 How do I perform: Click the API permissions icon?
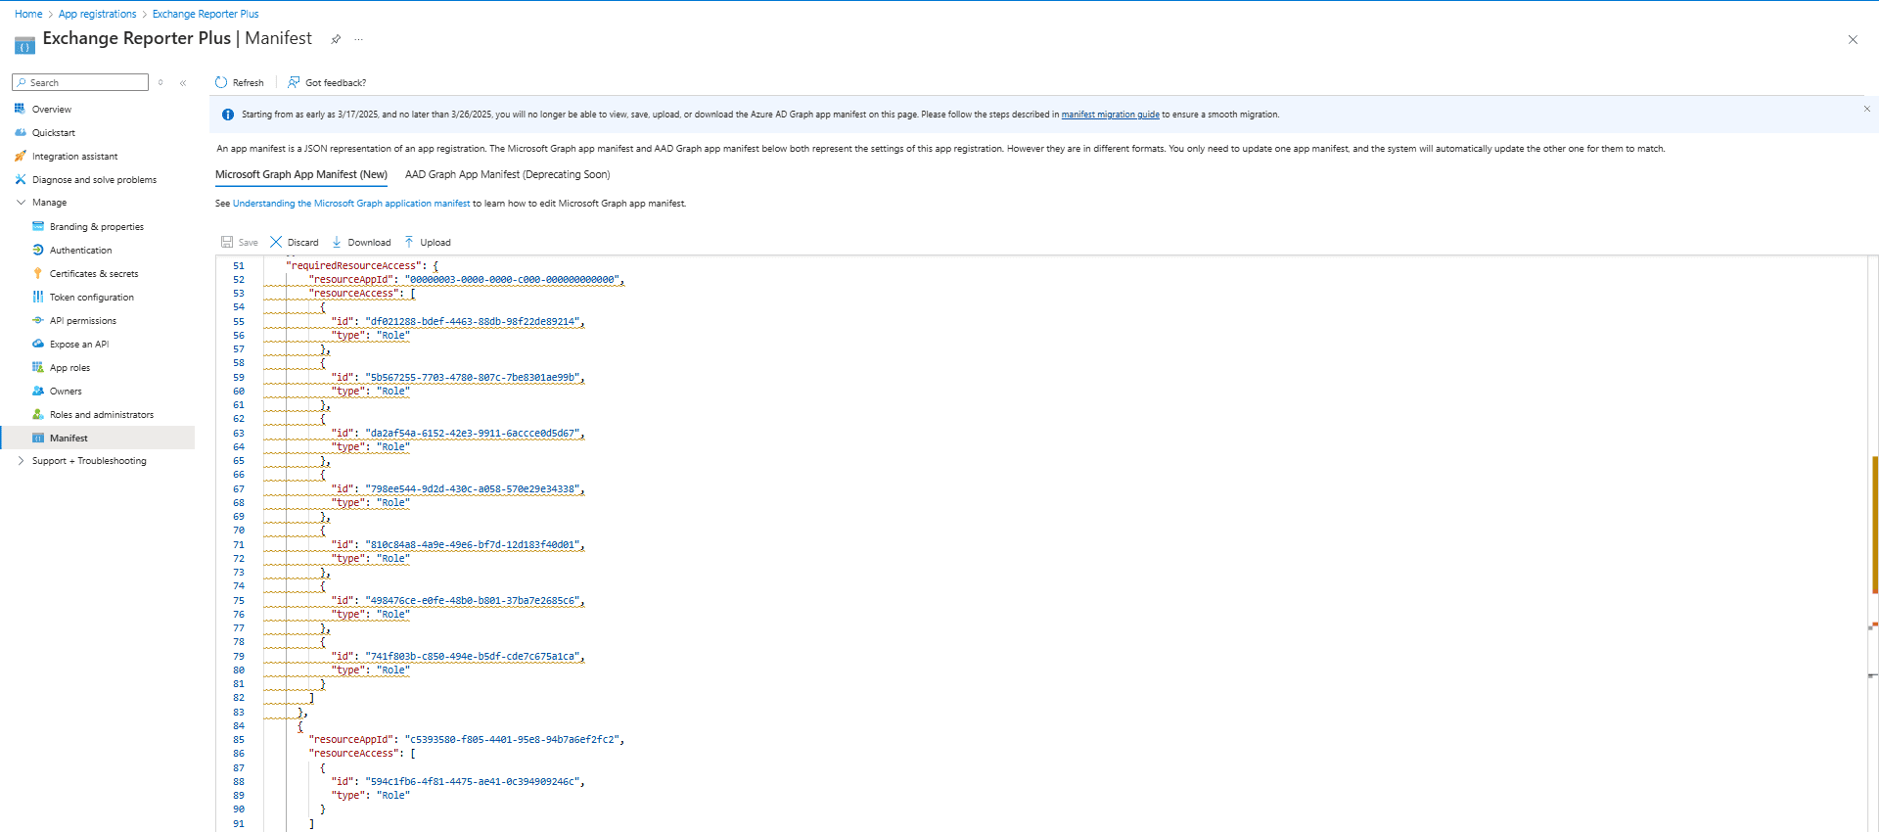coord(38,320)
